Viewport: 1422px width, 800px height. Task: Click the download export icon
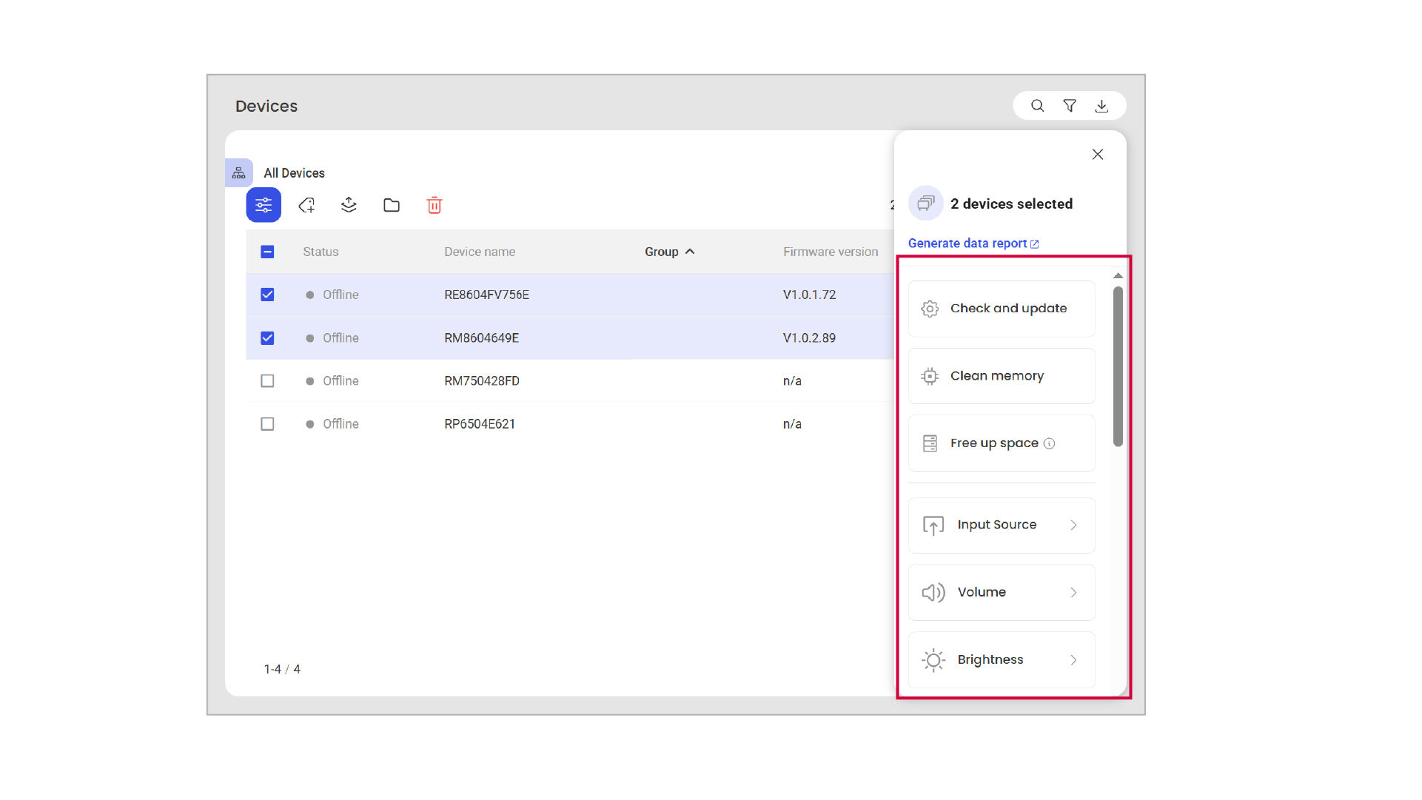(x=1101, y=106)
